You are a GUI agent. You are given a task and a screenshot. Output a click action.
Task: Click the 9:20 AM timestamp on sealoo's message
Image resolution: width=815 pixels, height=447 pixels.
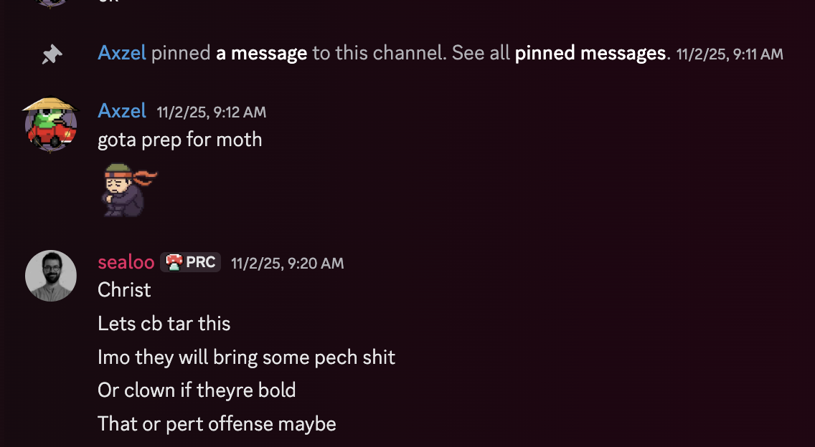click(287, 263)
